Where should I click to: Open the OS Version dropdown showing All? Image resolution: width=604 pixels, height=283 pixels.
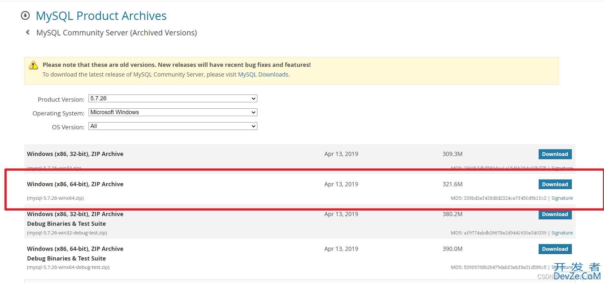click(x=173, y=126)
